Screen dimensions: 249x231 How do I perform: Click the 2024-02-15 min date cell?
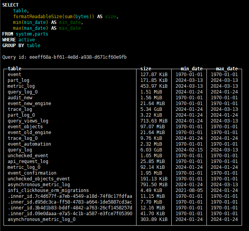tap(189, 150)
